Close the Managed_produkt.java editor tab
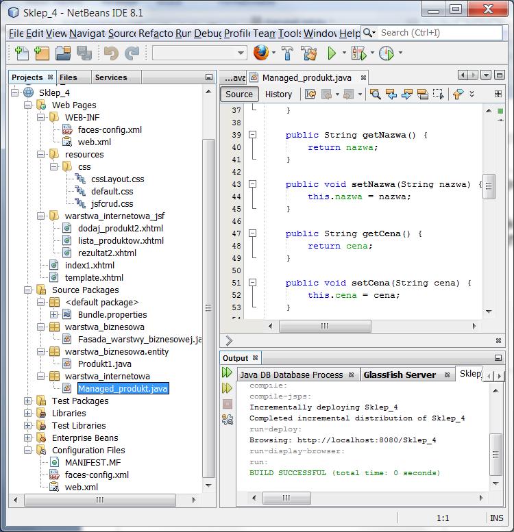Screen dimensions: 514x532 point(363,77)
